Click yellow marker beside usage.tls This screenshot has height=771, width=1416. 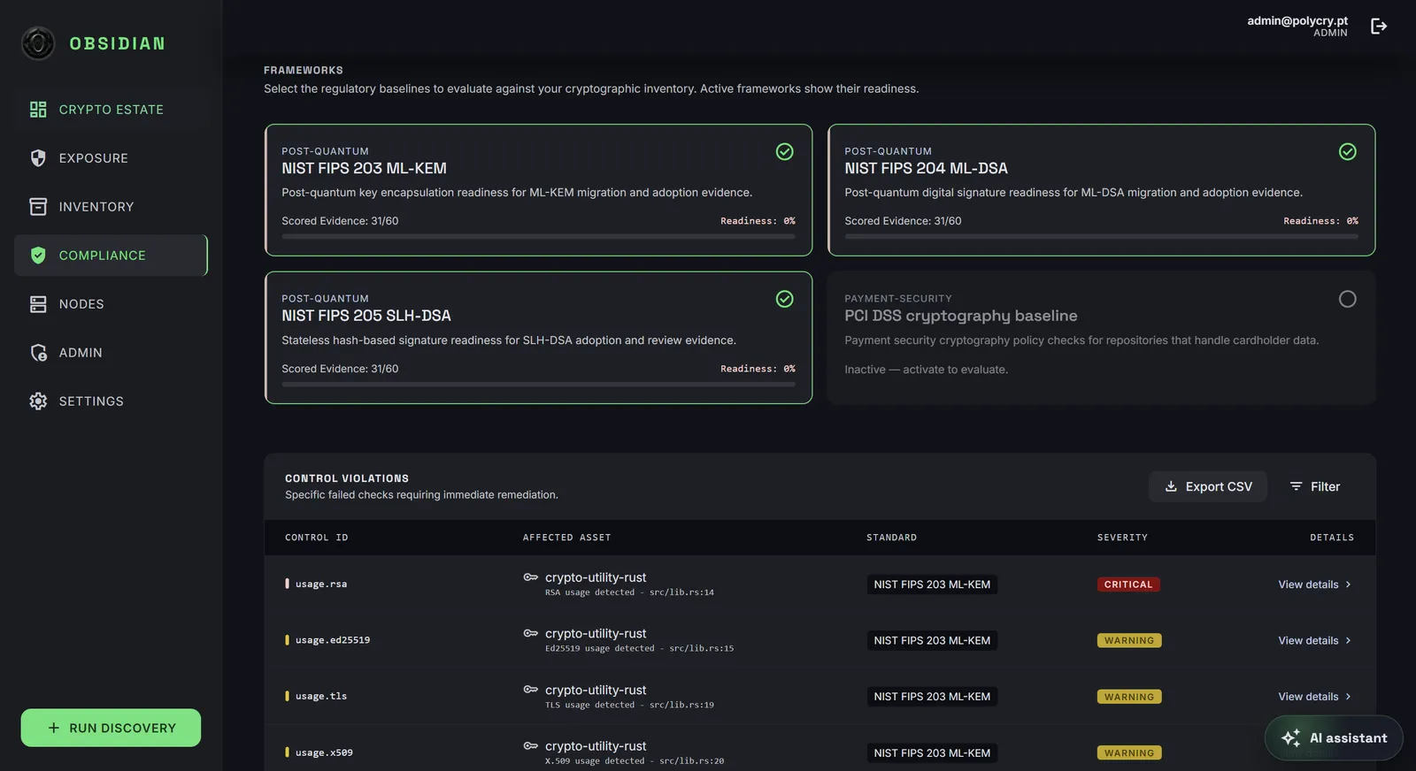coord(287,696)
